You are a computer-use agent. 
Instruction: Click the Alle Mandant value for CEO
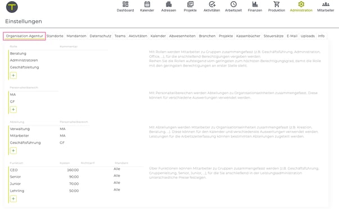tap(117, 169)
